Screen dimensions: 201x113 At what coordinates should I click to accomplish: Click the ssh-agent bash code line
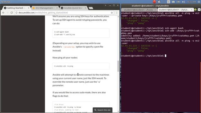coord(62,32)
